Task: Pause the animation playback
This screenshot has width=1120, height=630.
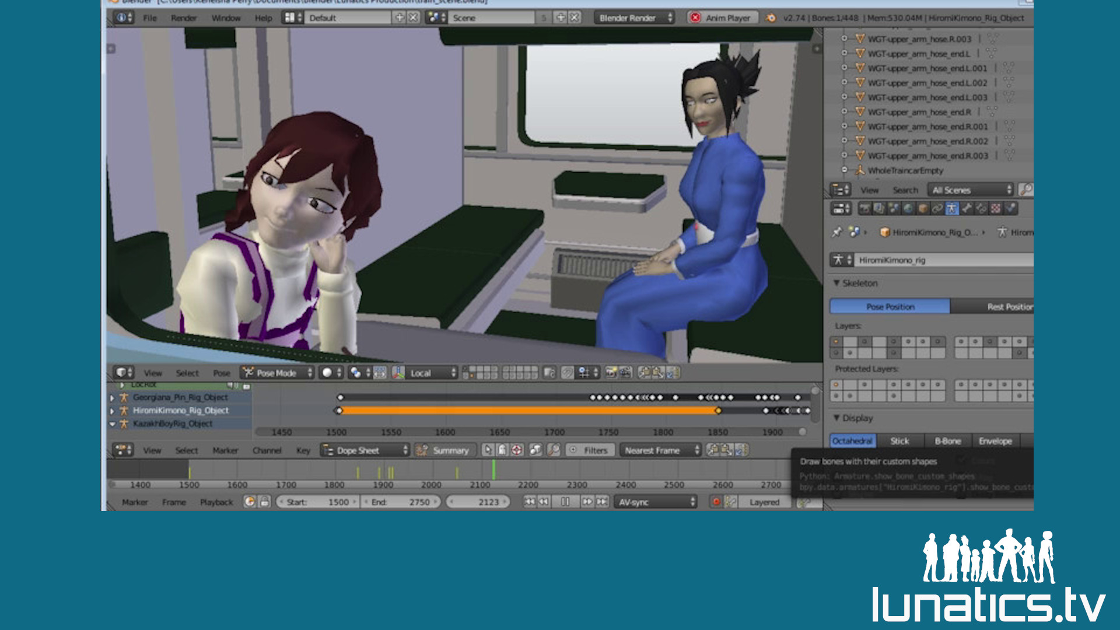Action: pos(565,502)
